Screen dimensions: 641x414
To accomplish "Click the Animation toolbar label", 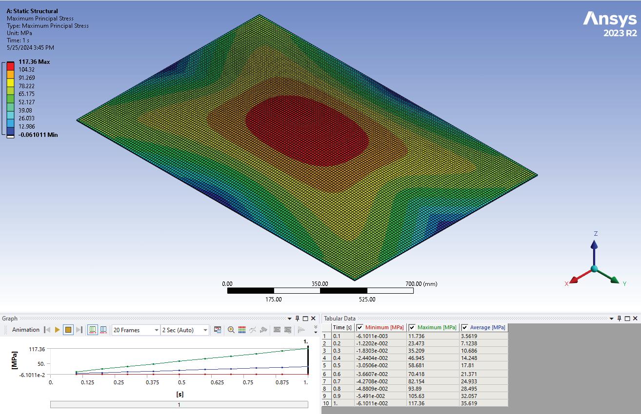I will coord(26,330).
